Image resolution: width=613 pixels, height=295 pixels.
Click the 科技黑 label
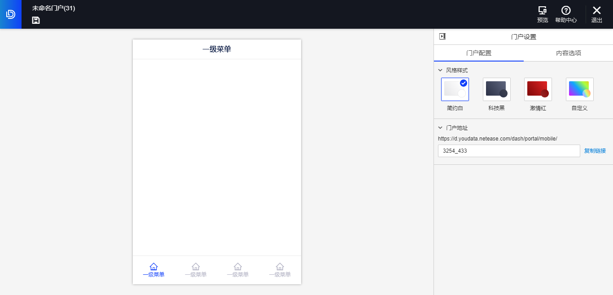point(497,108)
